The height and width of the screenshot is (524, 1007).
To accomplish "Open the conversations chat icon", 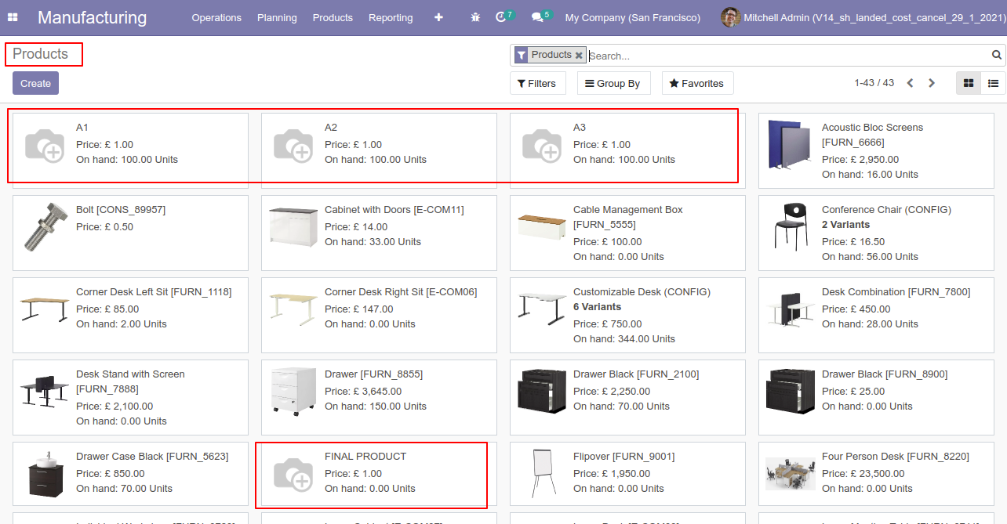I will tap(536, 17).
